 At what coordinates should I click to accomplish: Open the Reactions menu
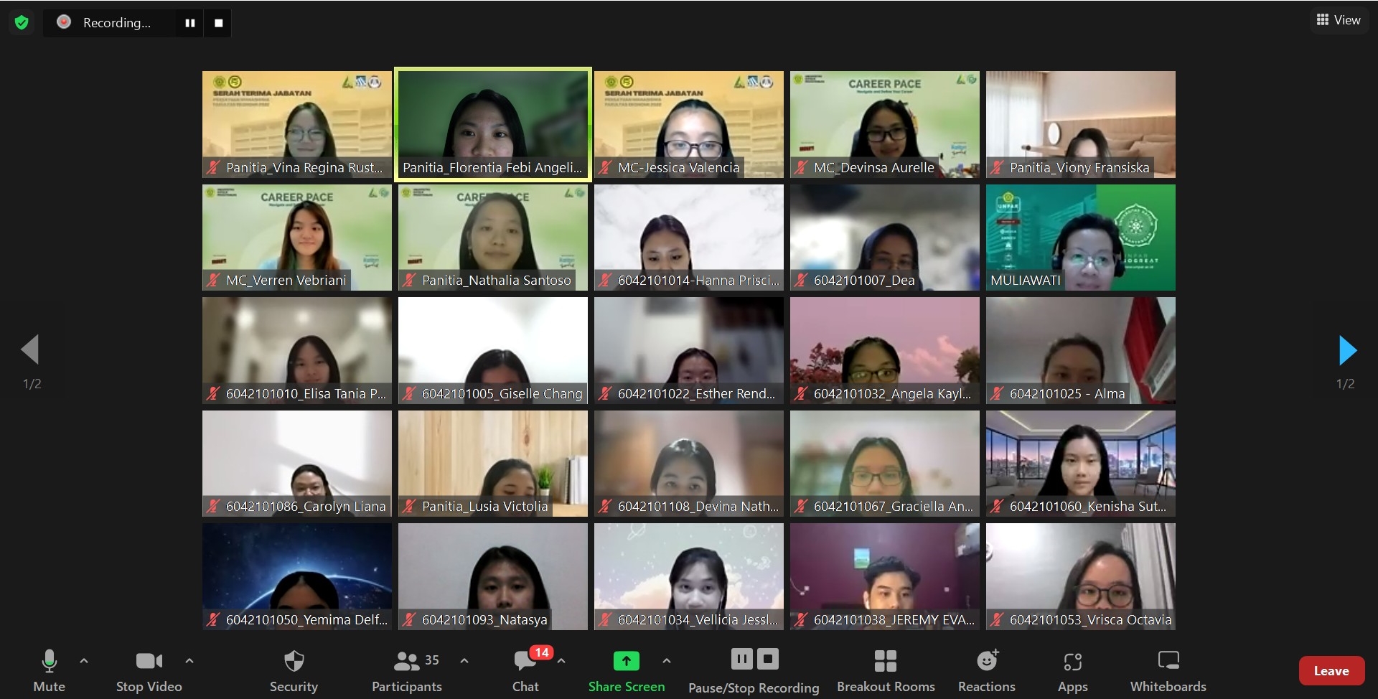[987, 670]
